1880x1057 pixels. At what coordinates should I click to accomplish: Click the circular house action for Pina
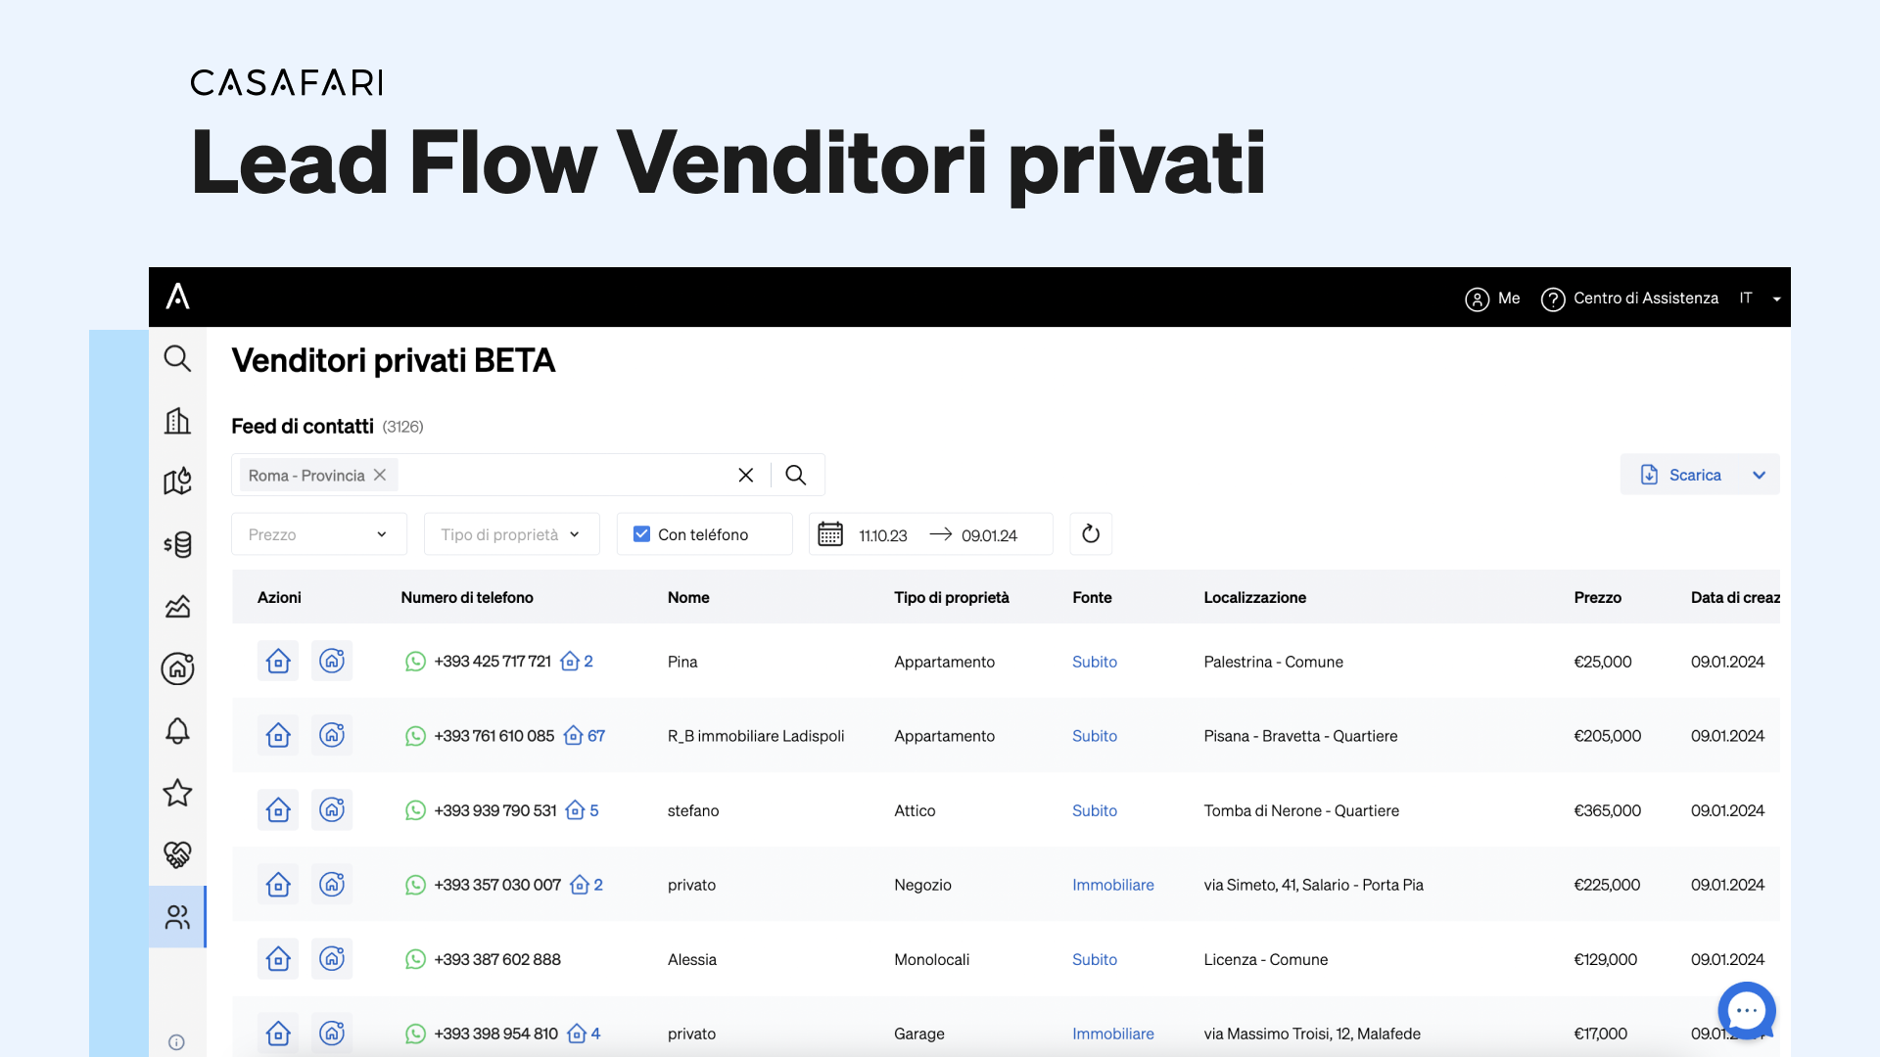coord(332,661)
